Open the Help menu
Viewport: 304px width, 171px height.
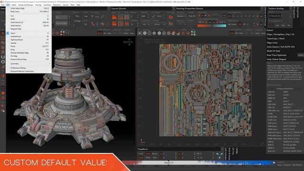point(78,5)
